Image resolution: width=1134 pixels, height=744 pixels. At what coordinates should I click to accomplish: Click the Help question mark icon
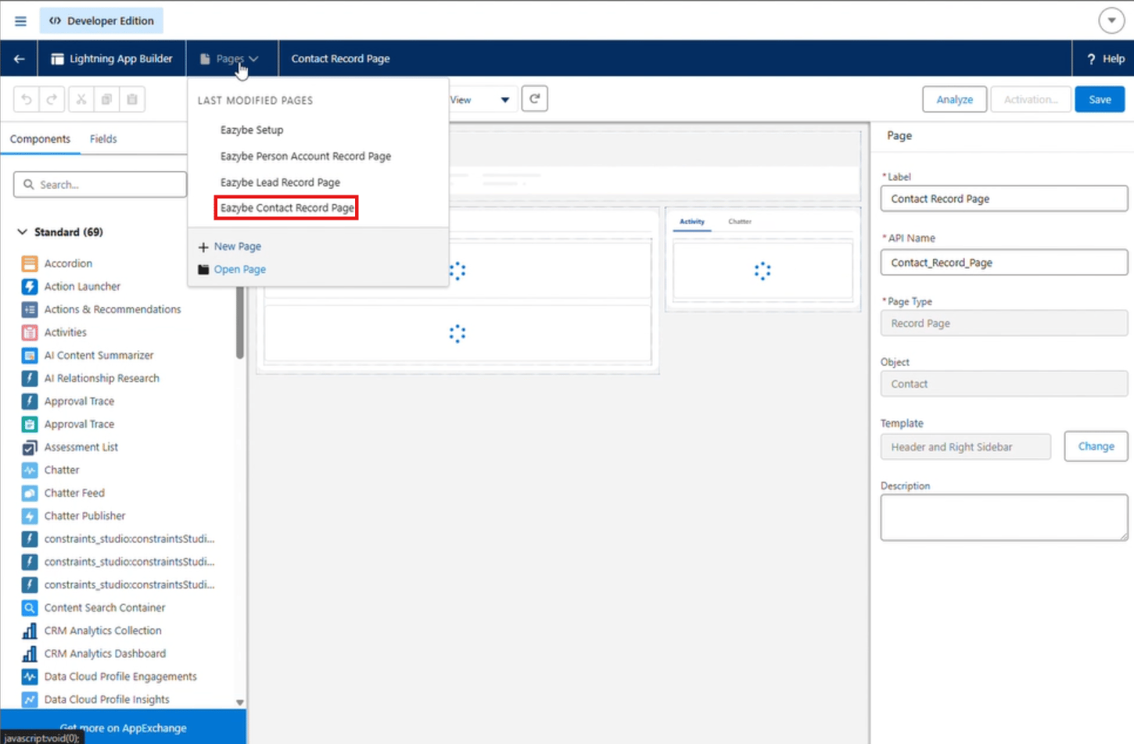1091,59
